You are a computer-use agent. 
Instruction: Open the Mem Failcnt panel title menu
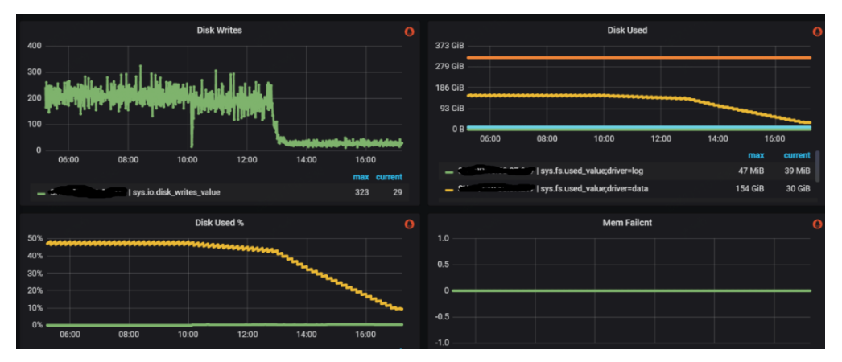click(x=627, y=223)
